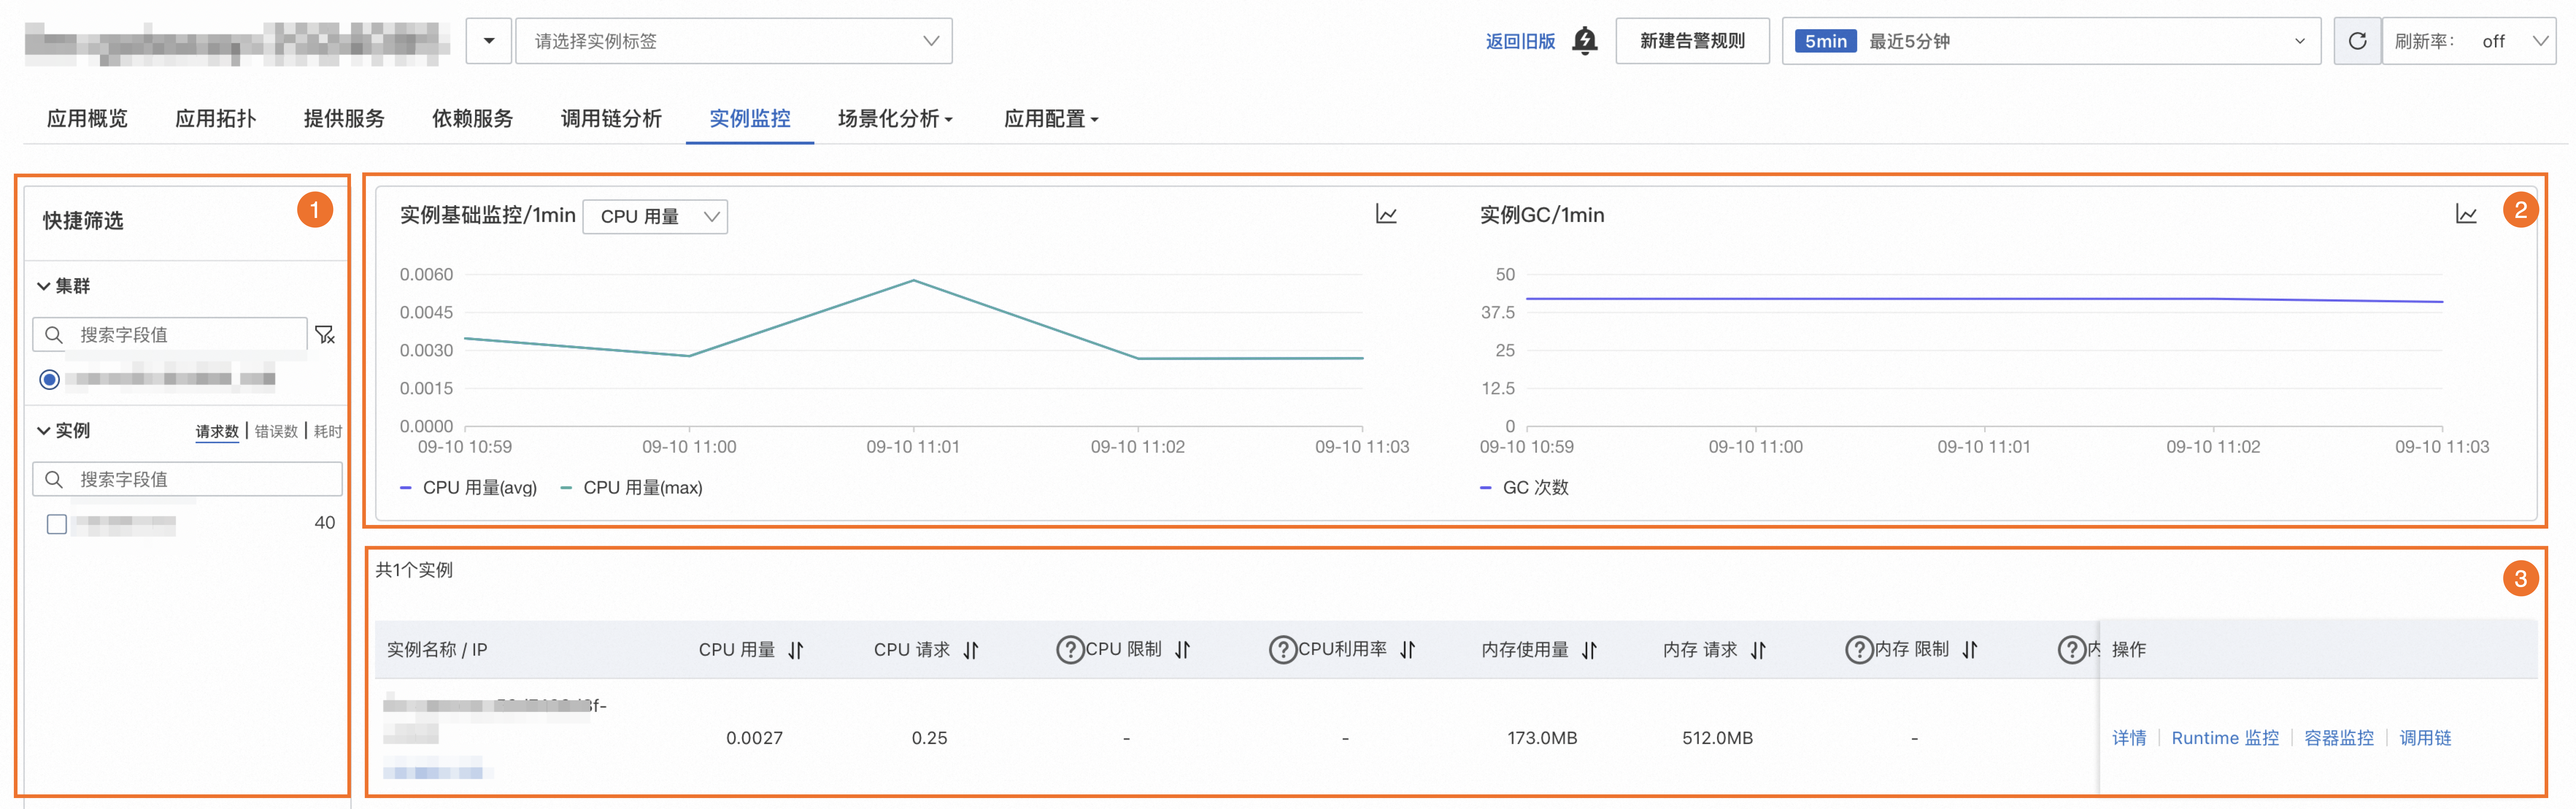
Task: Open the CPU 用量 metric dropdown
Action: click(x=655, y=216)
